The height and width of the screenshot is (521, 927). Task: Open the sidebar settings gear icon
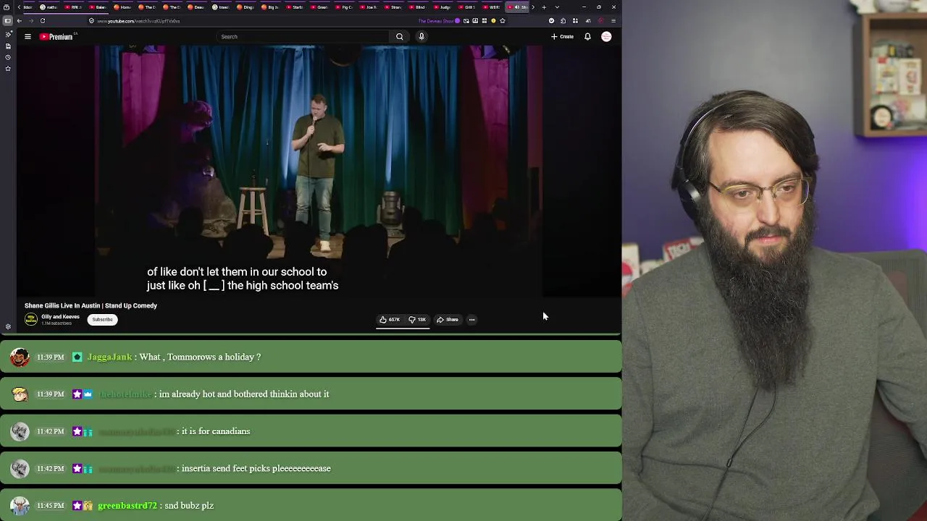click(8, 326)
